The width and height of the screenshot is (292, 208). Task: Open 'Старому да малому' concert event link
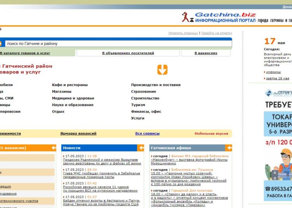[189, 199]
